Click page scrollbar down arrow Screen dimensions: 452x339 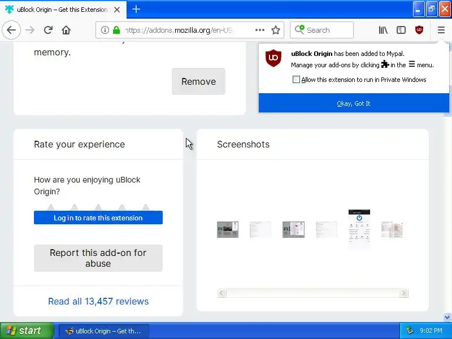pyautogui.click(x=447, y=317)
